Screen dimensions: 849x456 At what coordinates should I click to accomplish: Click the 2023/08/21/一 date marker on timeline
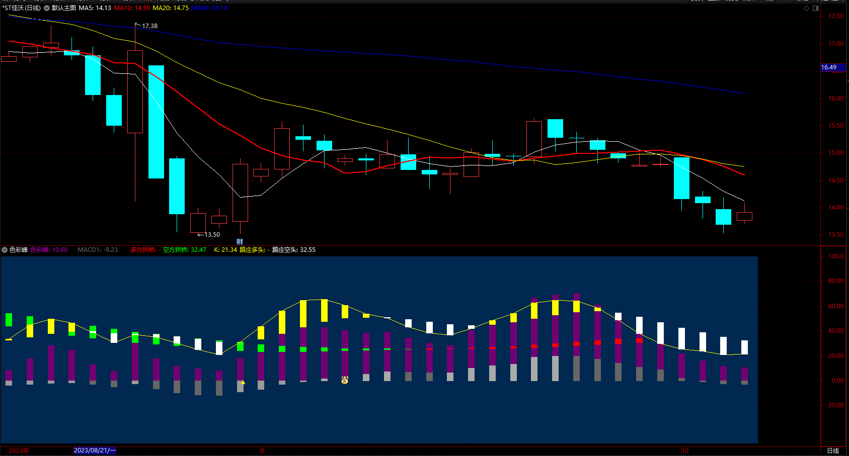tap(95, 450)
